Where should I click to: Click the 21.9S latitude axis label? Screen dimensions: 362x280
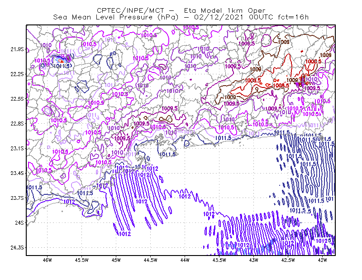pos(17,49)
